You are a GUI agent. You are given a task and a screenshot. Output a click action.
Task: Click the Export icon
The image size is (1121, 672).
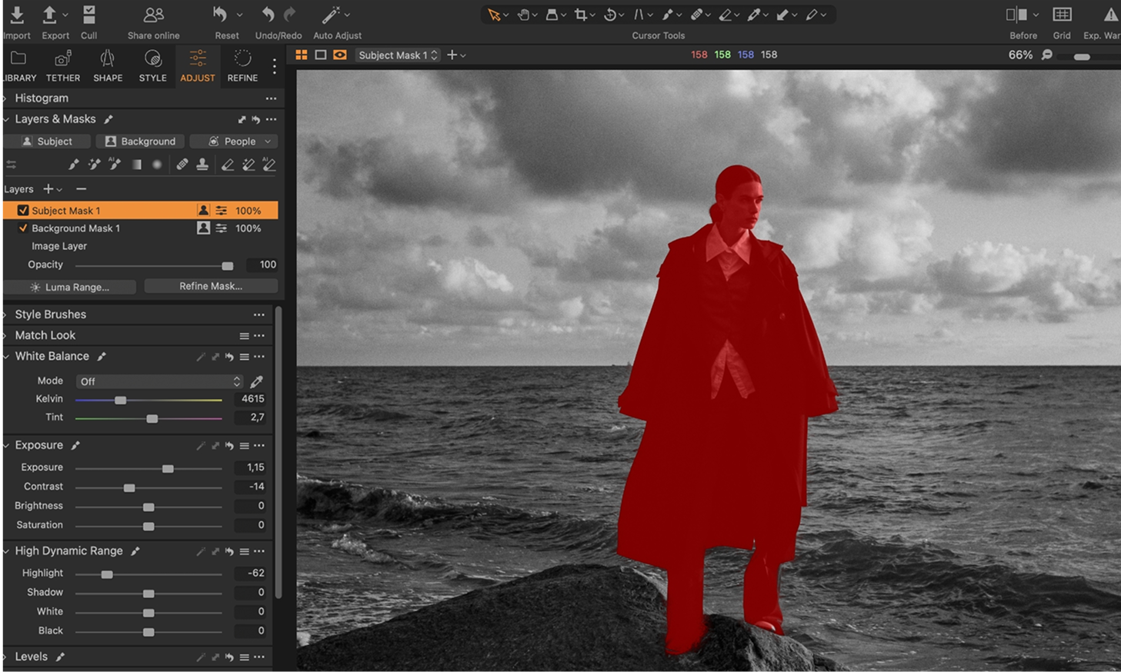click(50, 15)
